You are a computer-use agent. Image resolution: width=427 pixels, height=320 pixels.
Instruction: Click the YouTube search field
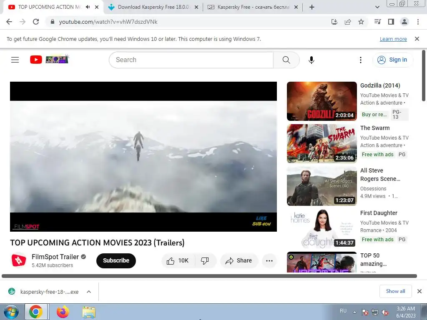(x=191, y=60)
